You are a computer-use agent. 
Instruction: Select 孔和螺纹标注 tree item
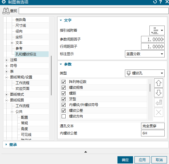click(x=26, y=54)
